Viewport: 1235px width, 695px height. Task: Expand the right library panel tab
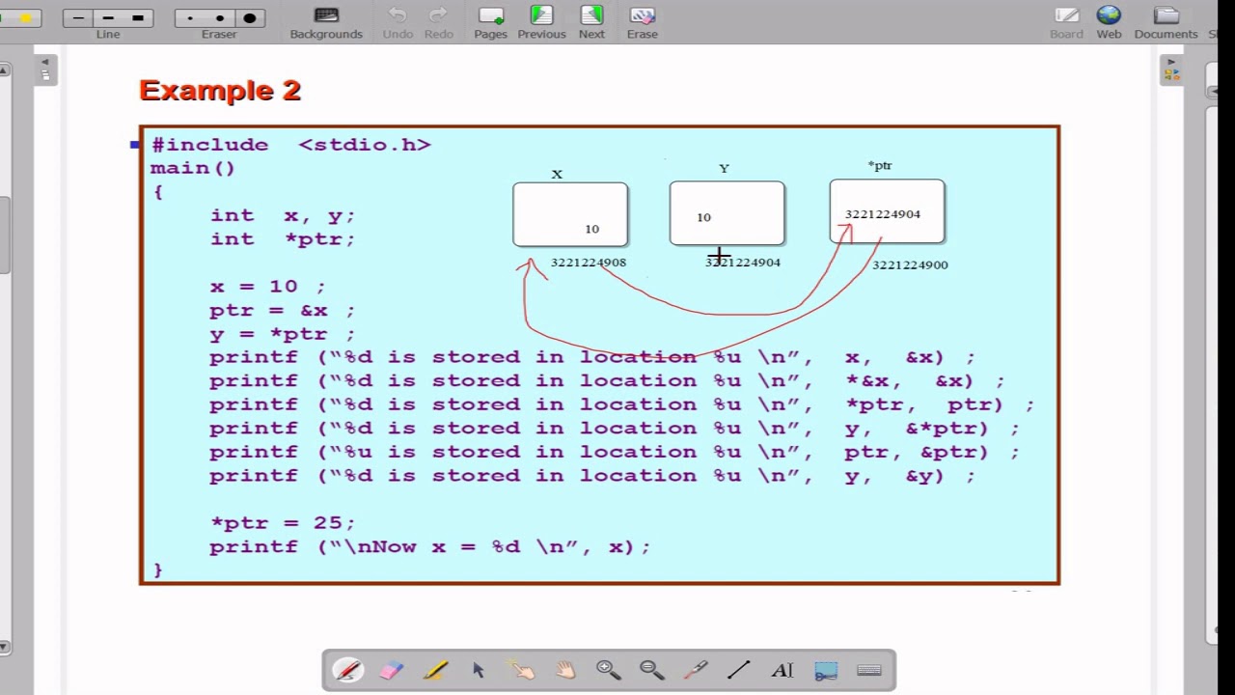click(x=1170, y=69)
